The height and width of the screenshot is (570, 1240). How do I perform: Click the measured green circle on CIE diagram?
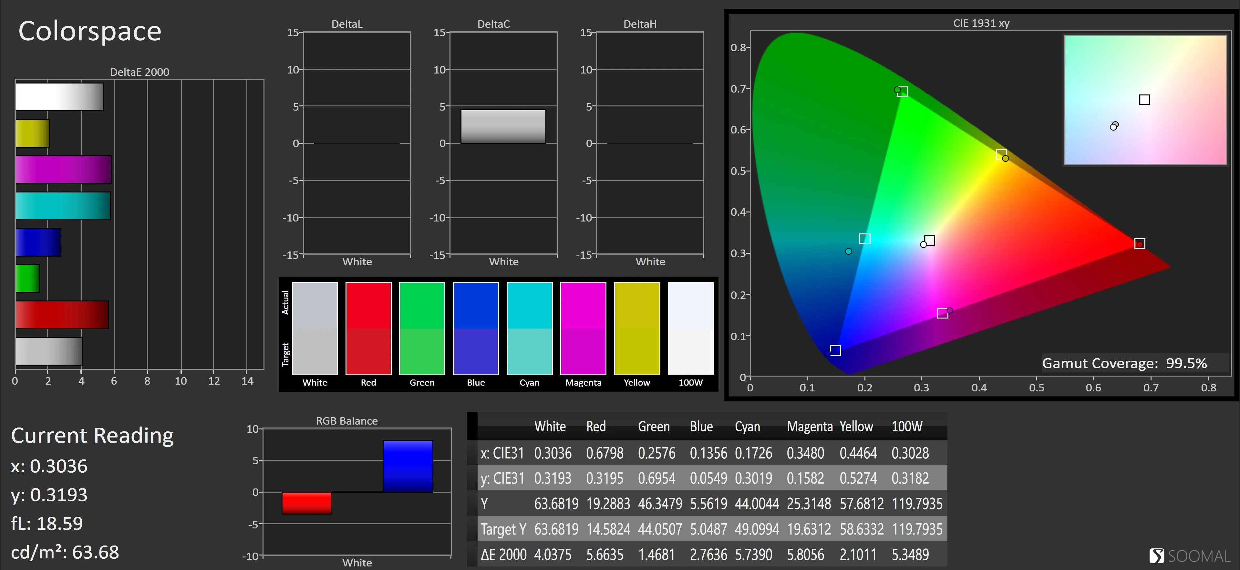point(897,89)
